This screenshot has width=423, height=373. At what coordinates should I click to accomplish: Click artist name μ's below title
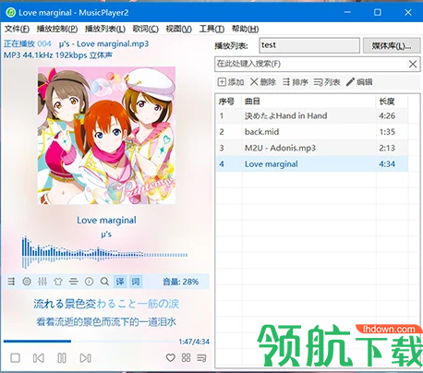coord(106,235)
